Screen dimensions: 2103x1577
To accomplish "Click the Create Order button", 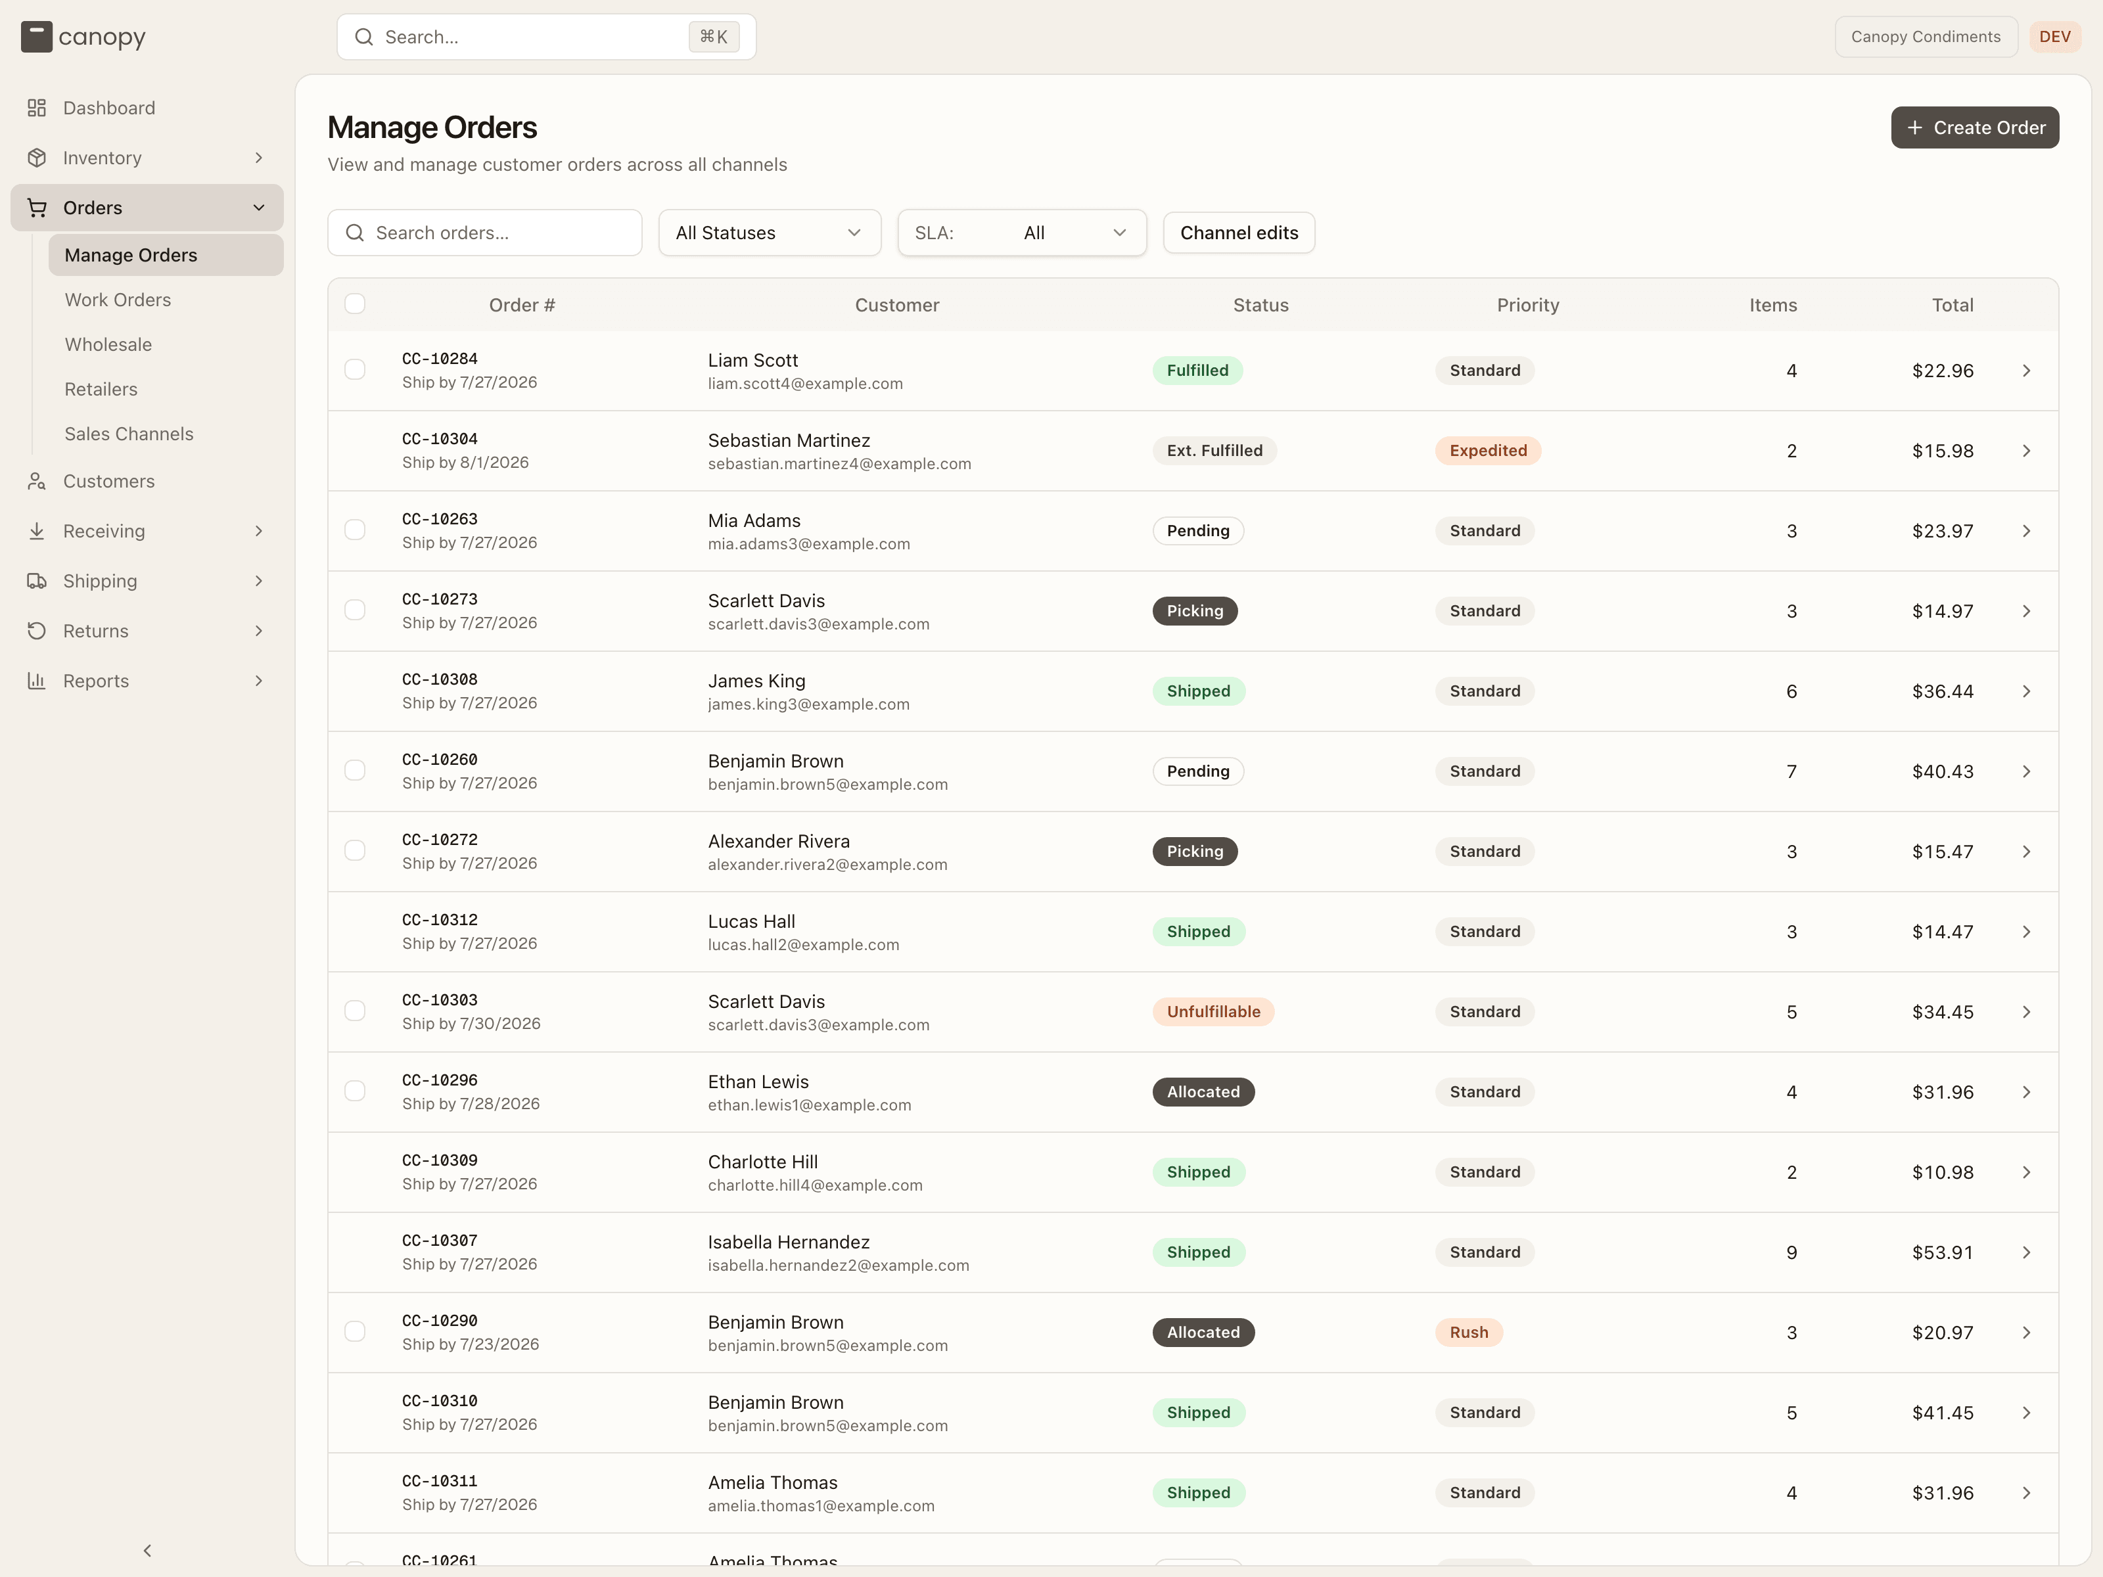I will pos(1975,127).
